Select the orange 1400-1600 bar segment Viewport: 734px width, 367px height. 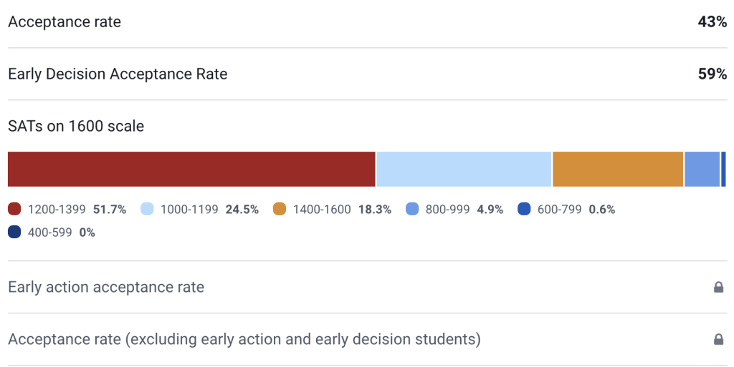[618, 170]
